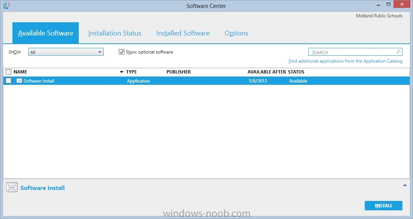
Task: Open the Installation Status tab
Action: tap(115, 33)
